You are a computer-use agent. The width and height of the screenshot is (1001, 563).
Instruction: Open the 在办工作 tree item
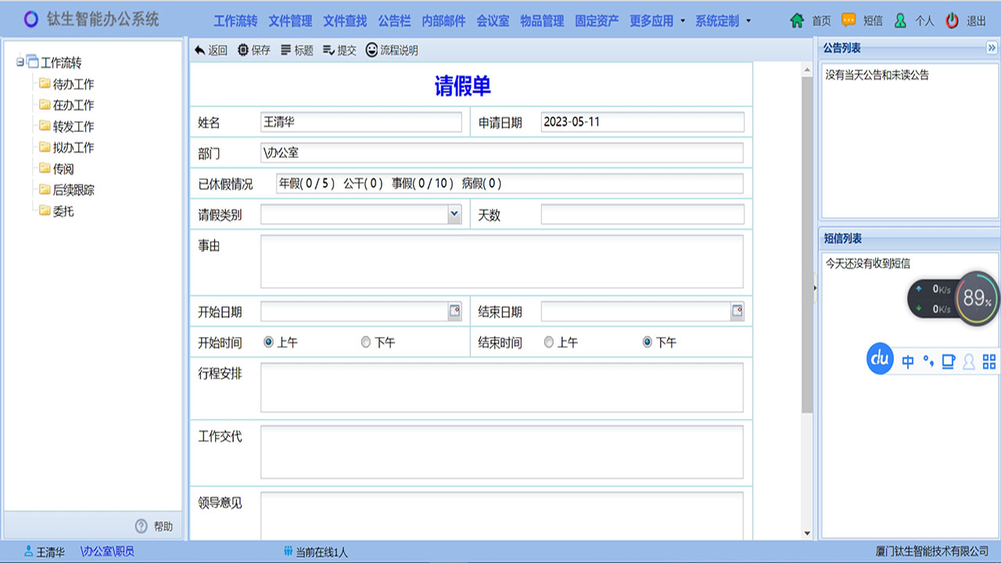pyautogui.click(x=74, y=105)
